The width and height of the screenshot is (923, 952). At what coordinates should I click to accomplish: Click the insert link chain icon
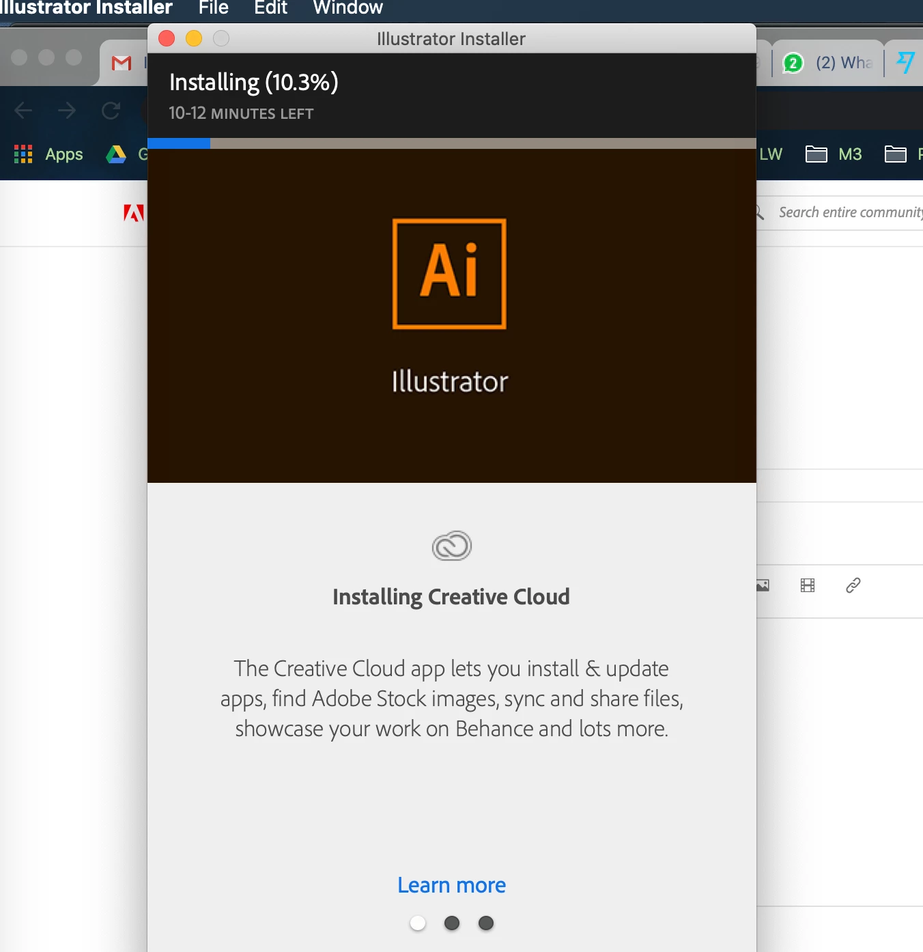coord(853,585)
